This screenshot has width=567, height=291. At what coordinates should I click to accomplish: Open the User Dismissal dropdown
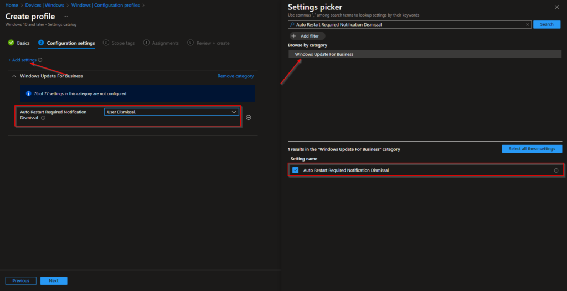point(172,112)
